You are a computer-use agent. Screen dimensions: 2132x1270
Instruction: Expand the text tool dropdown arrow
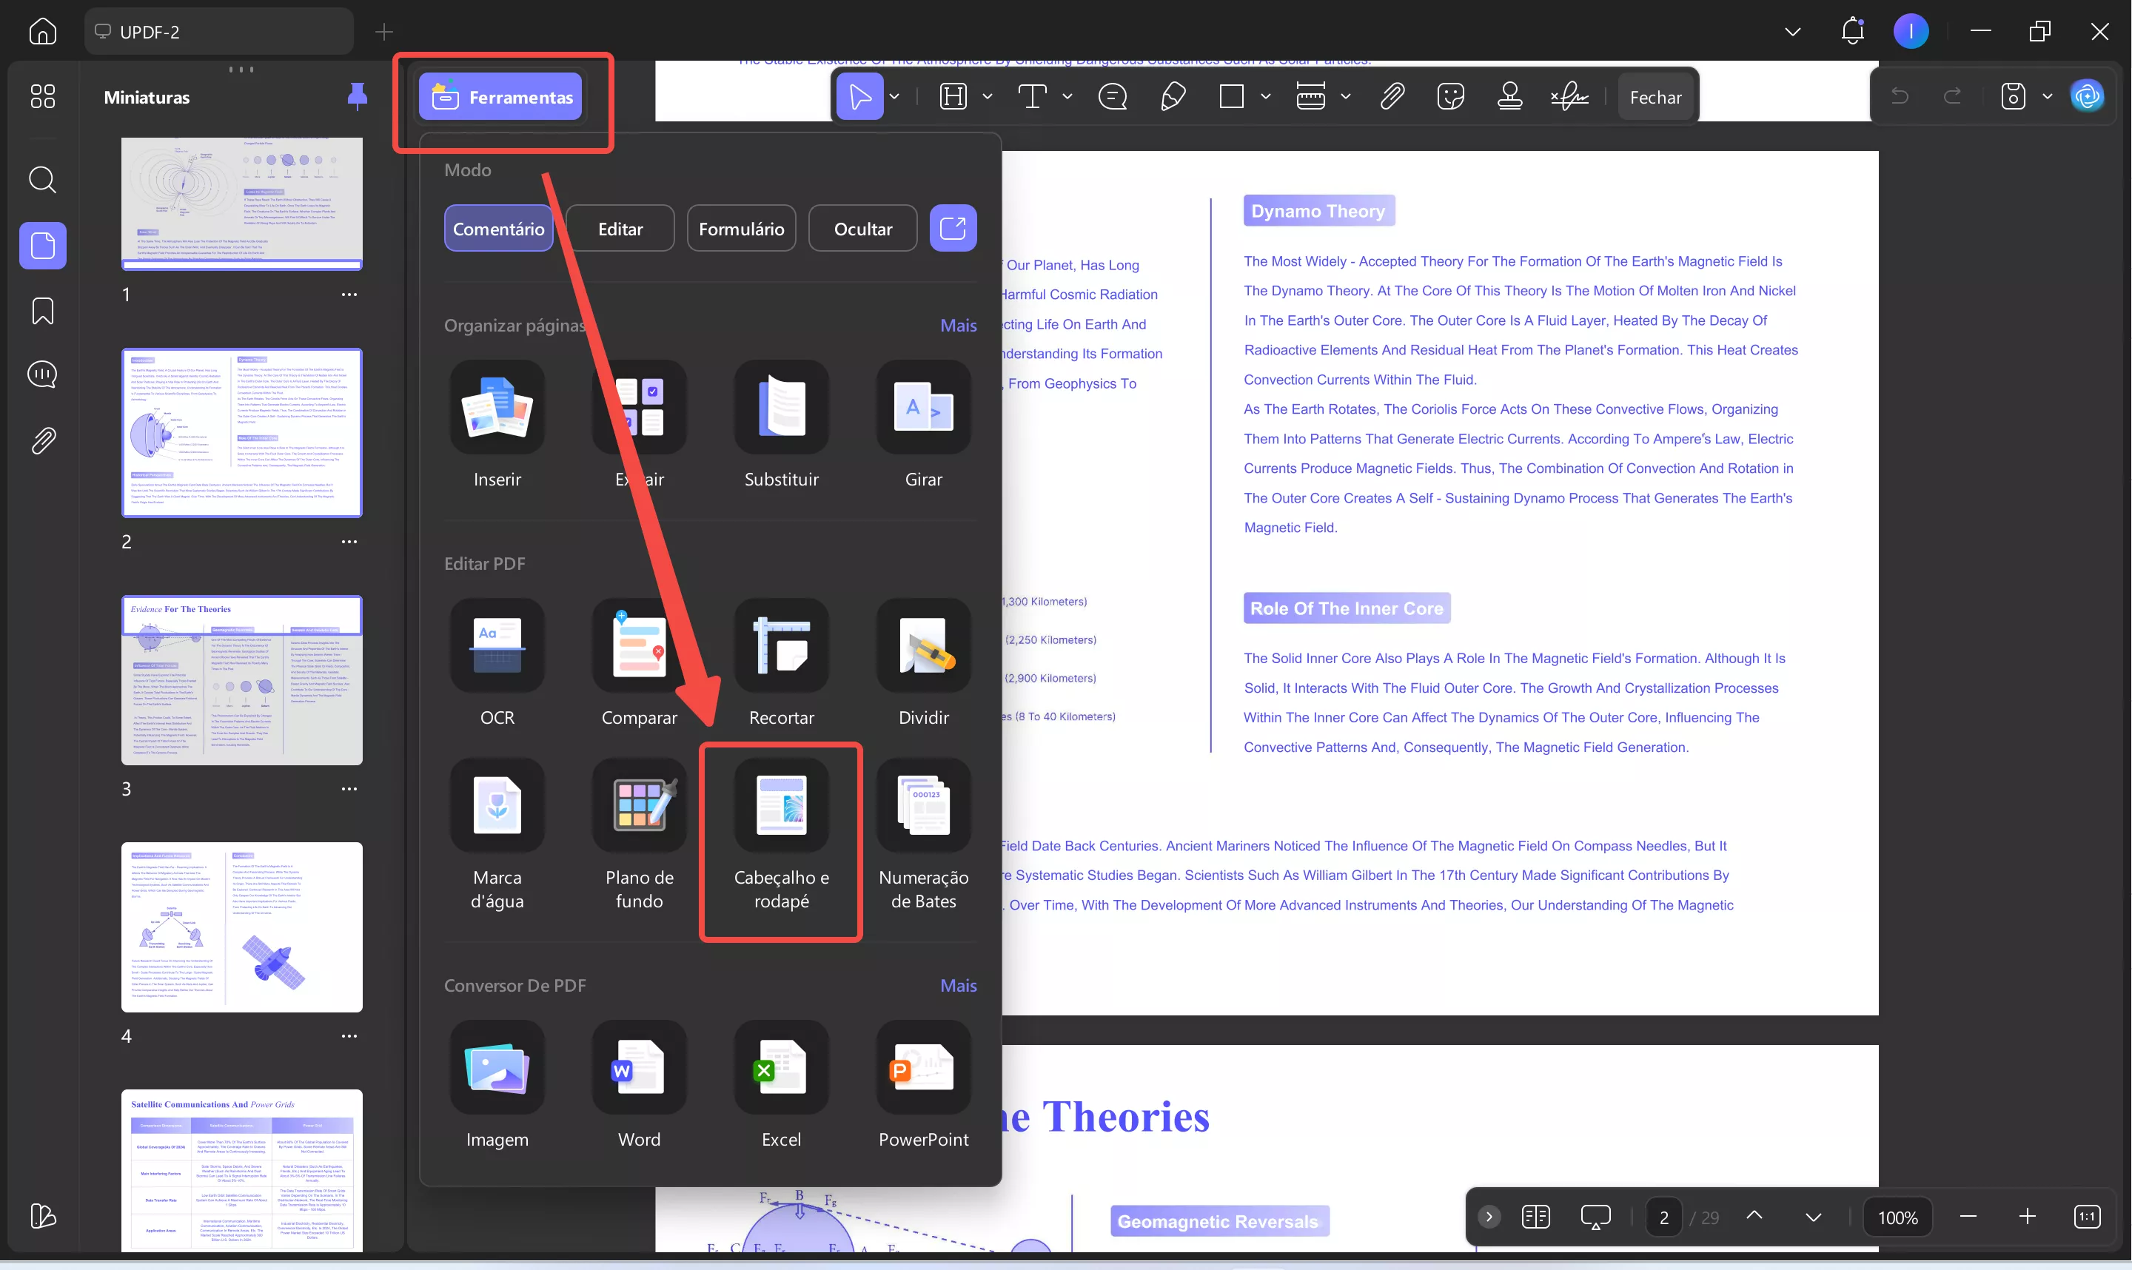pos(1067,97)
